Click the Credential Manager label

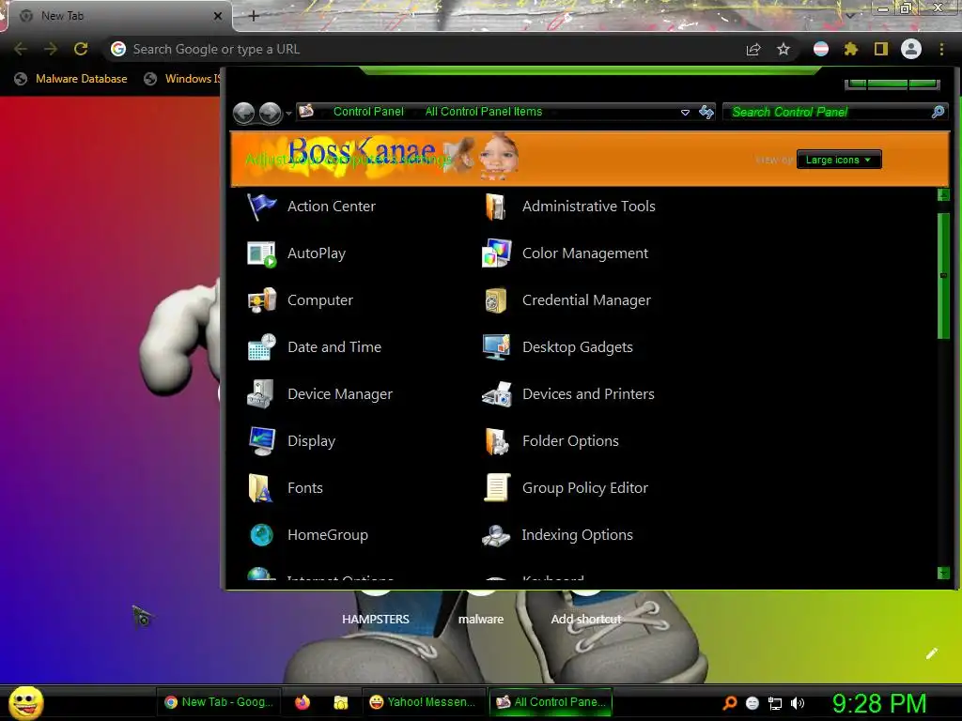point(586,300)
